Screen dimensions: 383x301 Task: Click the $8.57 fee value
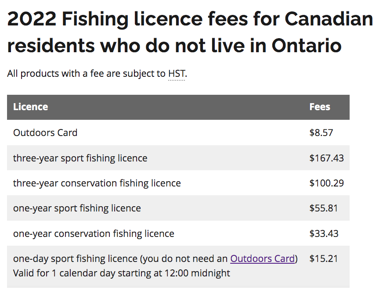[321, 133]
